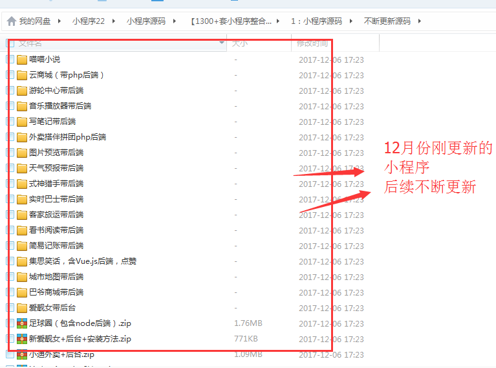
Task: Check the box for 天气预报带后端
Action: click(10, 168)
